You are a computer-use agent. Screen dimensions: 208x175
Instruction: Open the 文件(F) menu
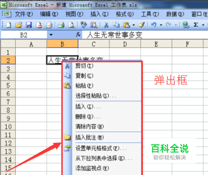[x=24, y=14]
